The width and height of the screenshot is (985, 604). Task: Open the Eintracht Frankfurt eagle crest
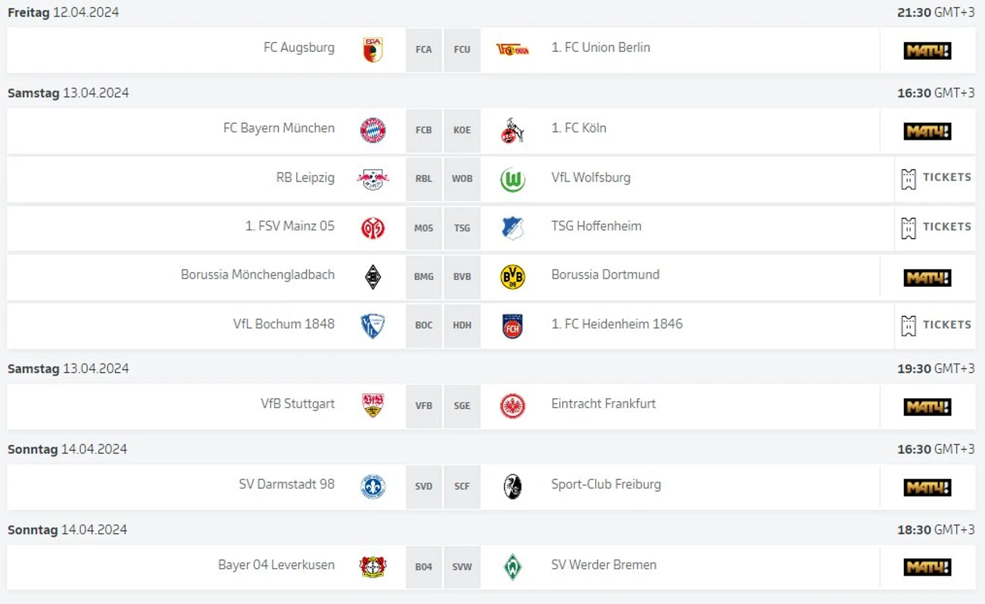(513, 406)
